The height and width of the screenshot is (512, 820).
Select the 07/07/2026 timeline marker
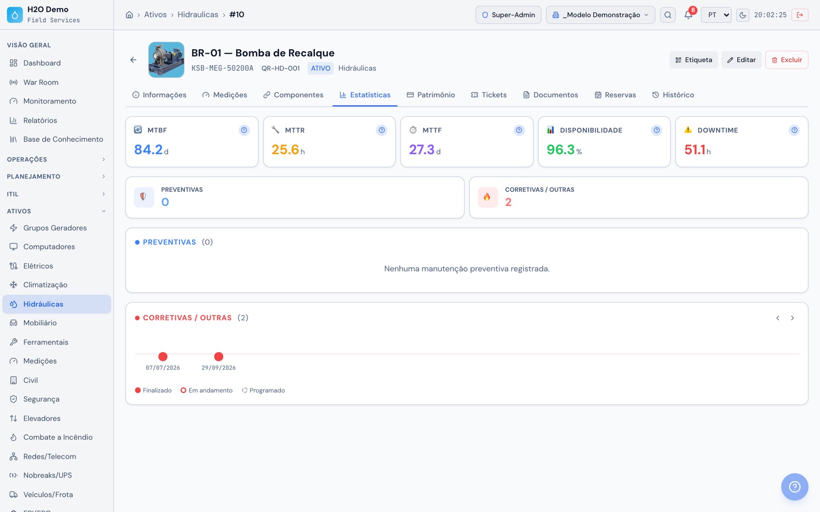[163, 356]
